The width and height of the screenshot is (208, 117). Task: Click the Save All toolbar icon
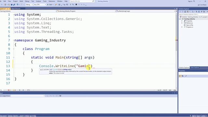14,5
